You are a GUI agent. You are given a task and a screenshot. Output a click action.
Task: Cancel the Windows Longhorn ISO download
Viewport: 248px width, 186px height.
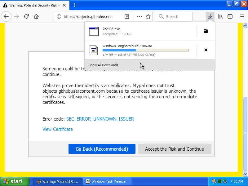pos(206,50)
